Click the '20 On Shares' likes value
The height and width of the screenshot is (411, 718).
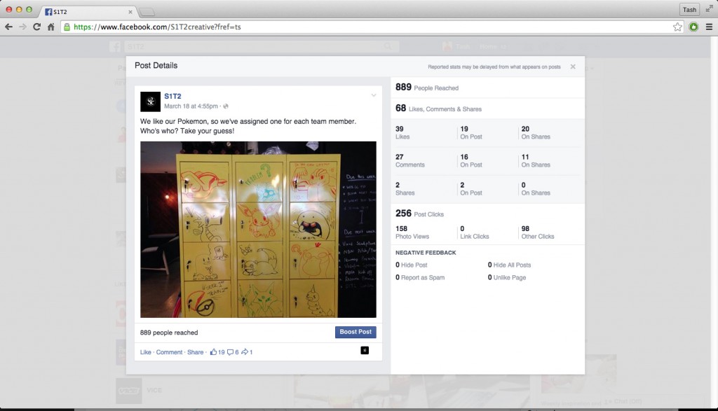536,132
